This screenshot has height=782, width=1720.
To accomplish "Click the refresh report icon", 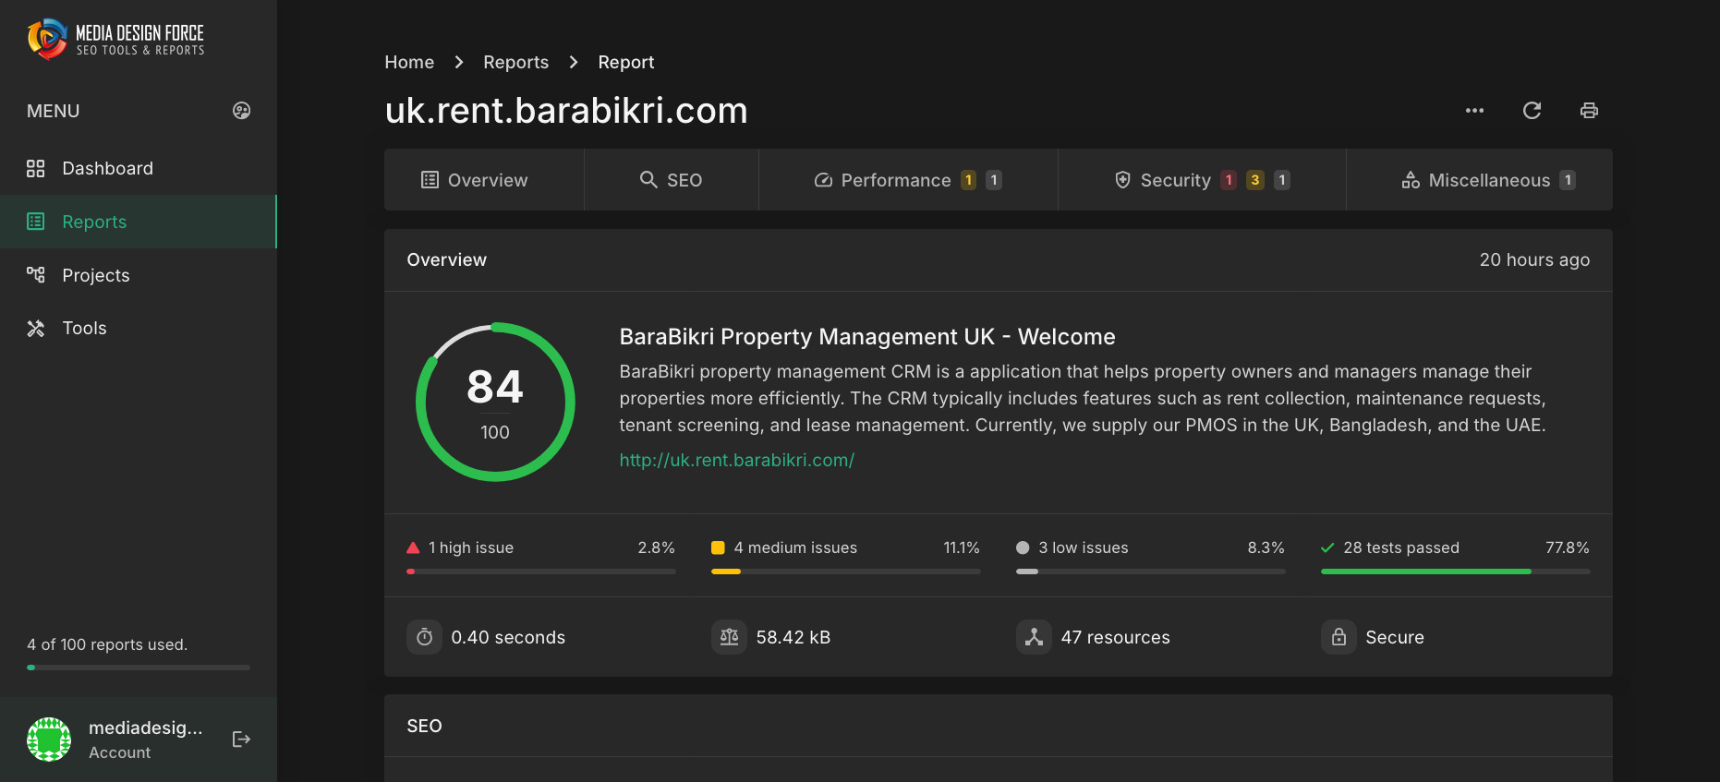I will click(x=1532, y=111).
